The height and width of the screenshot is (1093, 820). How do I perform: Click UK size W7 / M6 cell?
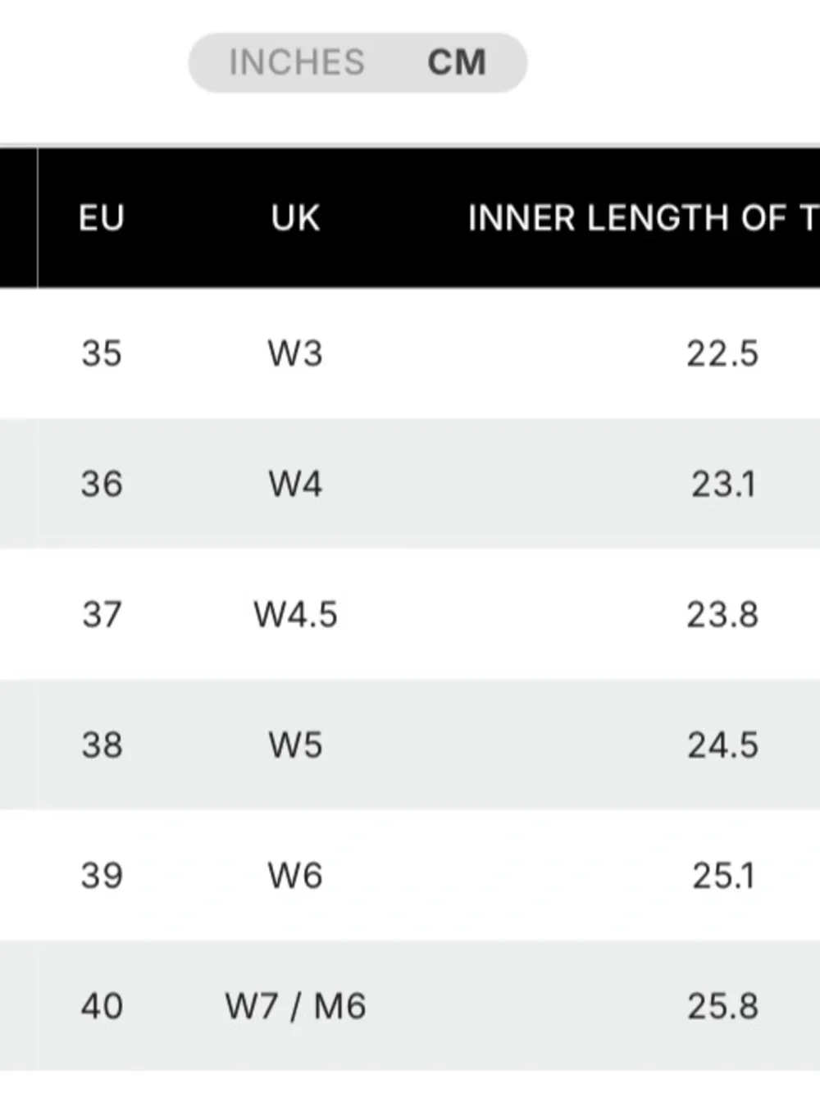(x=295, y=1005)
